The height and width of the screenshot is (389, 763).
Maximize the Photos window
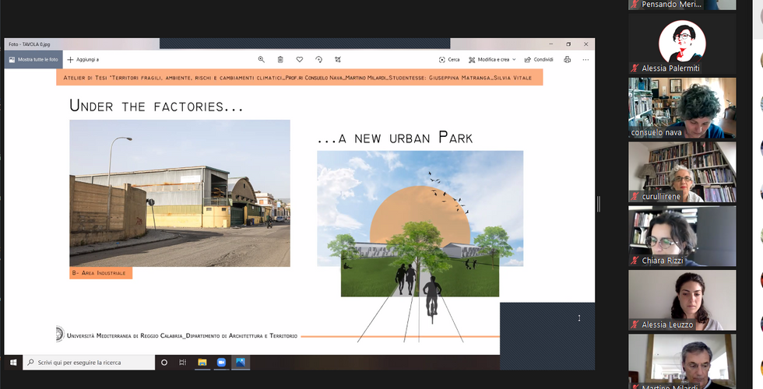coord(568,44)
